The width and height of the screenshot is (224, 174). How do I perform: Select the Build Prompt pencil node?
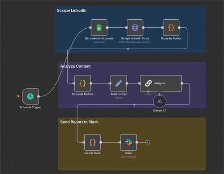click(x=119, y=83)
